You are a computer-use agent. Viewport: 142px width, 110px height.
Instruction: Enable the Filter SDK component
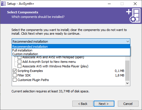click(15, 75)
